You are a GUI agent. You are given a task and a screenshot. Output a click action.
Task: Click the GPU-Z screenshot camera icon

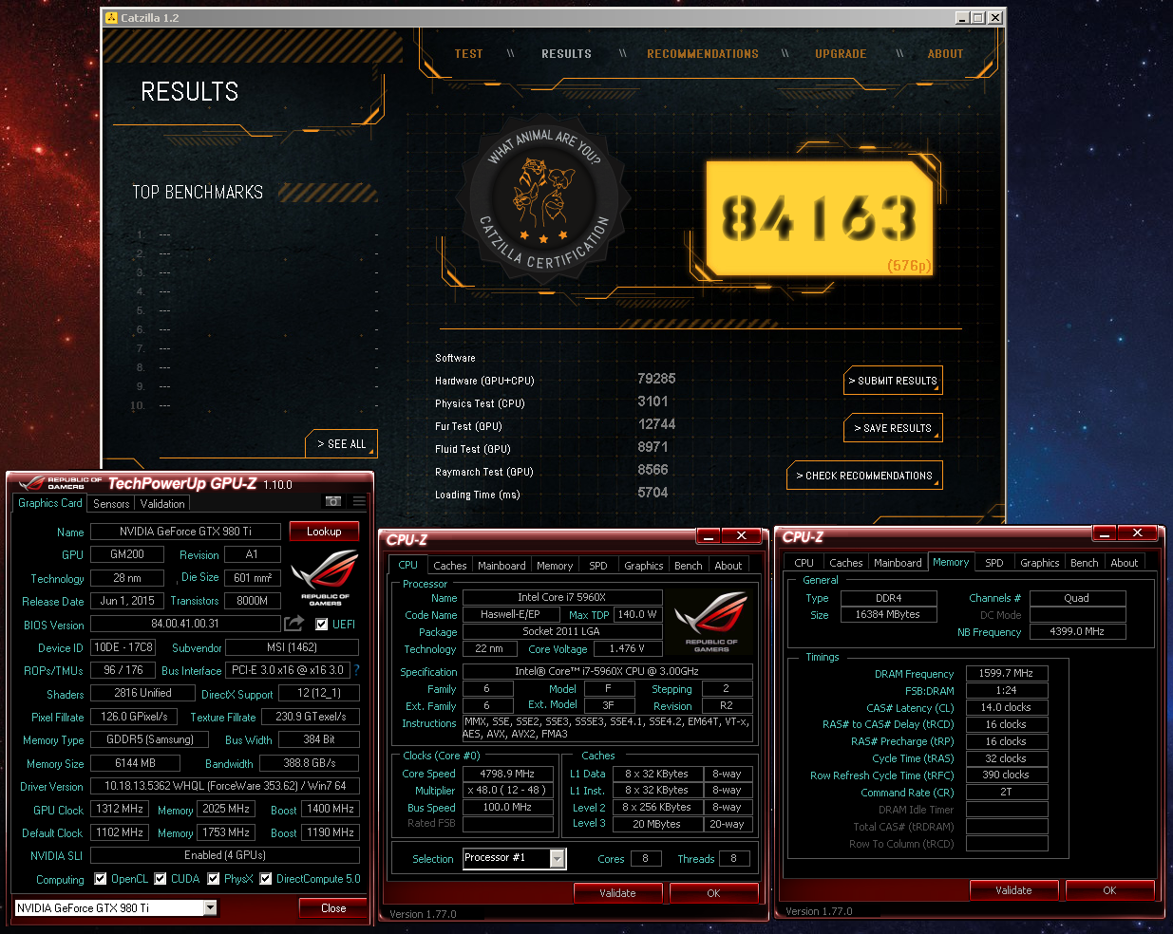tap(333, 501)
